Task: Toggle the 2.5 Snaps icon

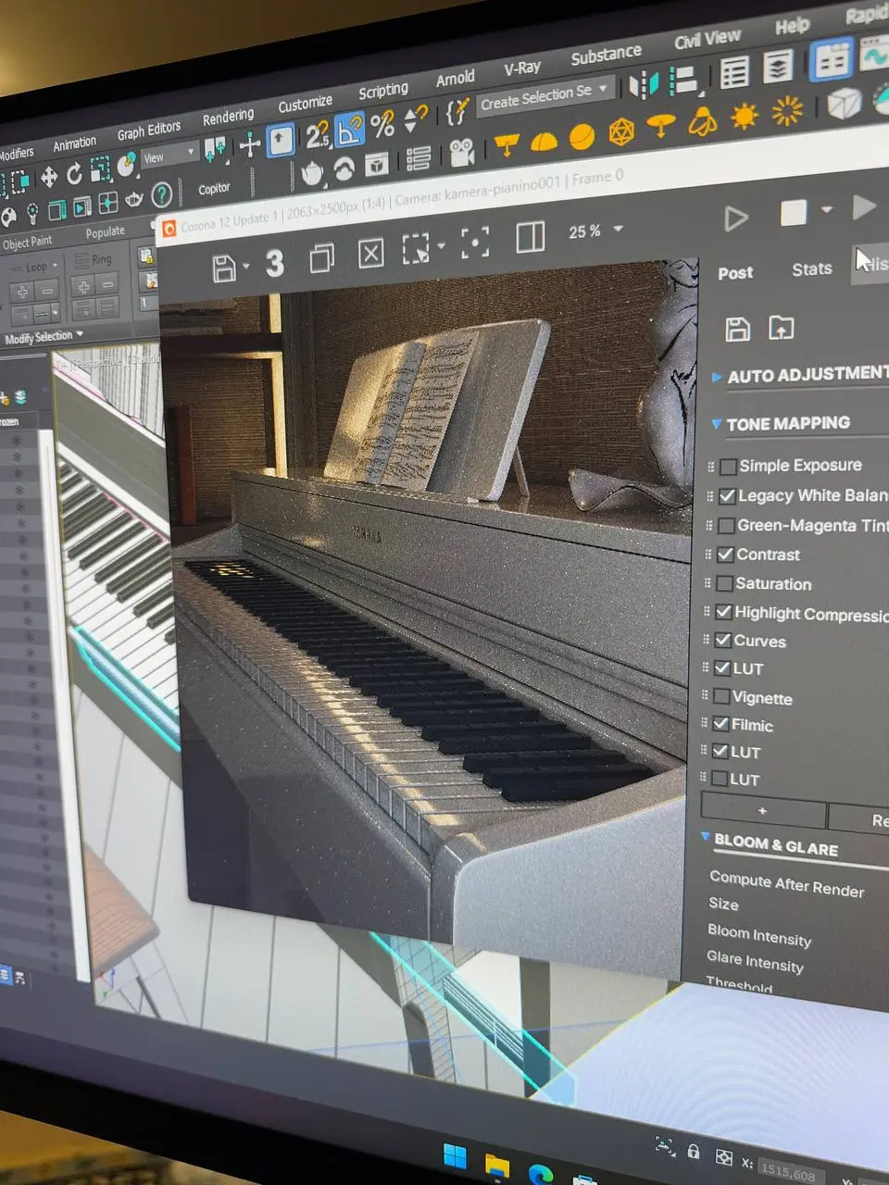Action: (318, 136)
